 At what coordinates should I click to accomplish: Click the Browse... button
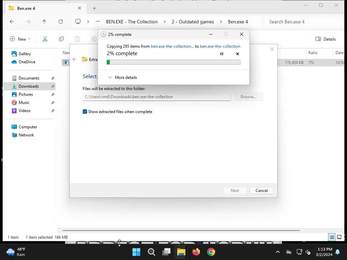248,97
